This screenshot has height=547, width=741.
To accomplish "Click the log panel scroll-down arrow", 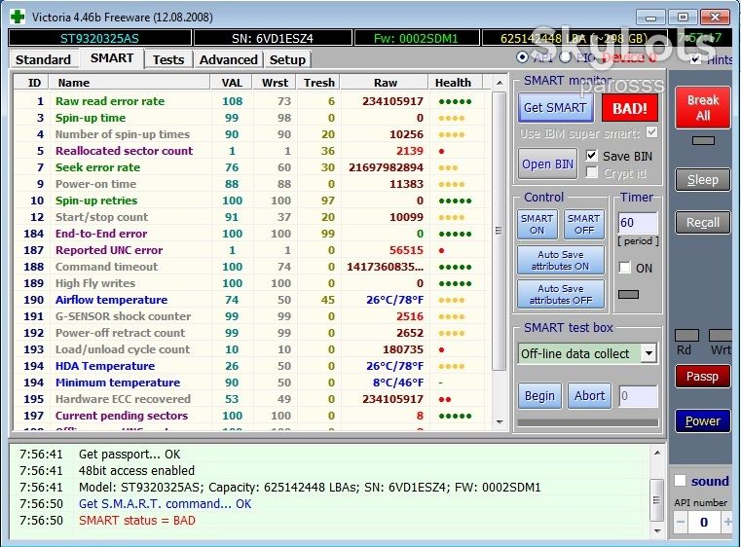I will click(657, 530).
